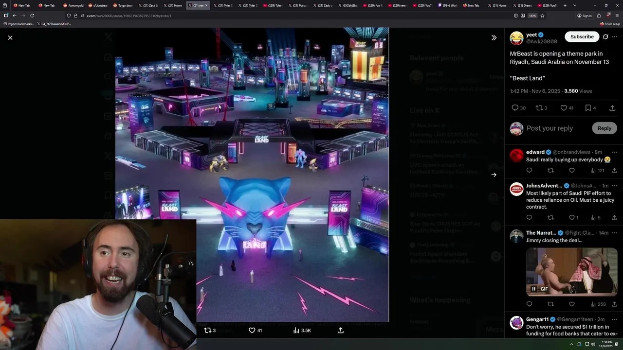Open The Narrat... reply options menu
Image resolution: width=623 pixels, height=350 pixels.
coord(614,233)
